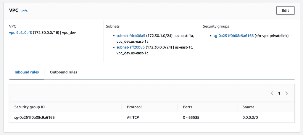Viewport: 303px width, 135px height.
Task: Open the sg-0a251f0b08c9a6166 security group link
Action: click(x=233, y=36)
